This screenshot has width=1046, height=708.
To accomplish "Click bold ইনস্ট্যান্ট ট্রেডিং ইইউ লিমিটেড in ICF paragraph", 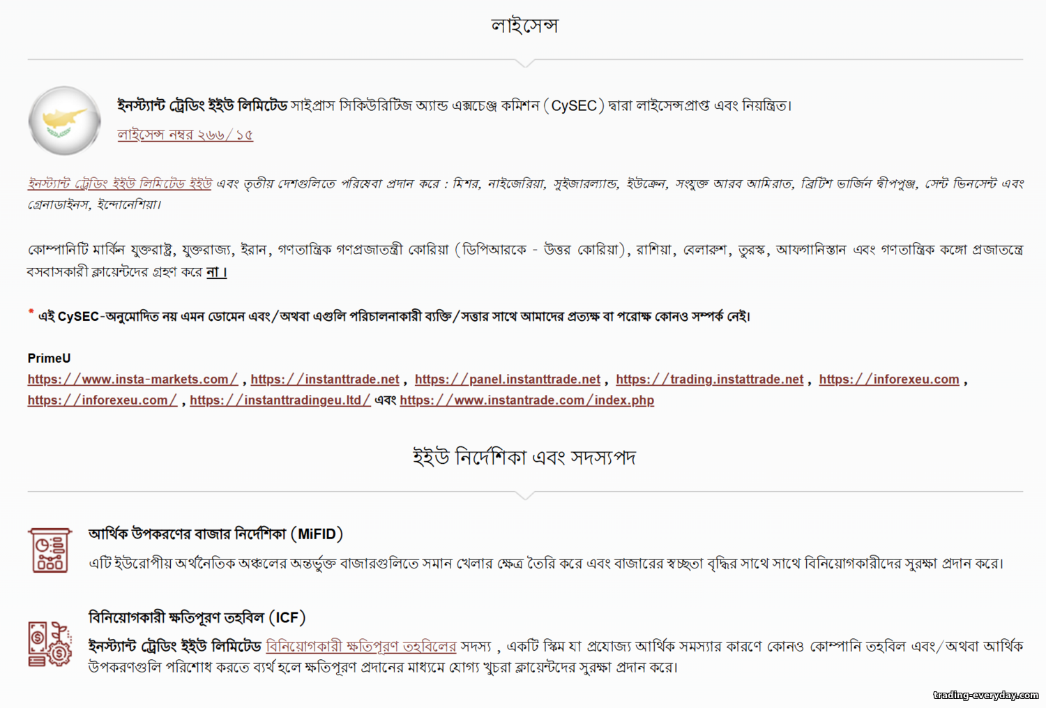I will (175, 646).
